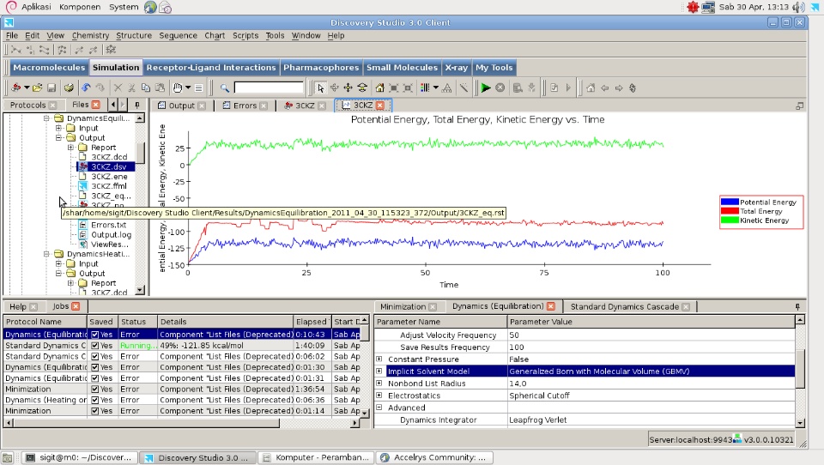Viewport: 824px width, 465px height.
Task: Expand the Constant Pressure parameter
Action: click(379, 359)
